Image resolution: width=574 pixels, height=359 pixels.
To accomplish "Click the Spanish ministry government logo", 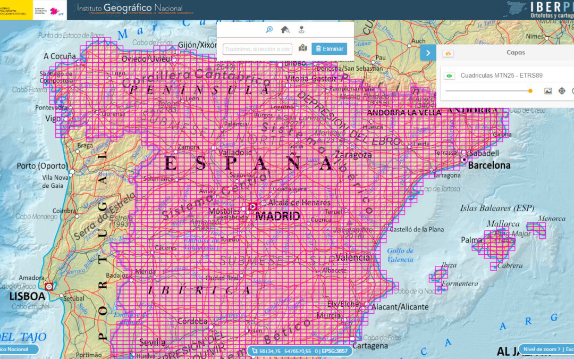I will click(x=16, y=10).
